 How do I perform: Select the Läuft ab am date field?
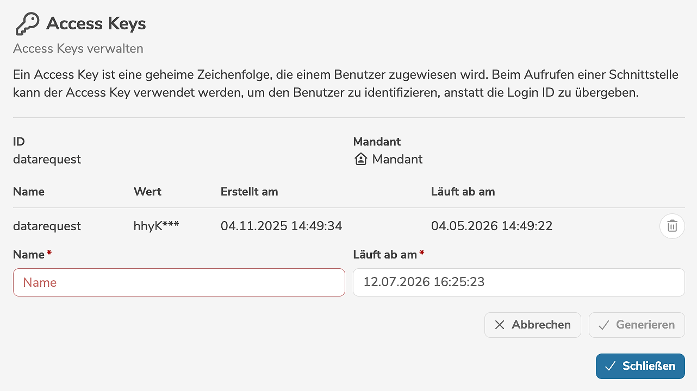click(x=519, y=282)
